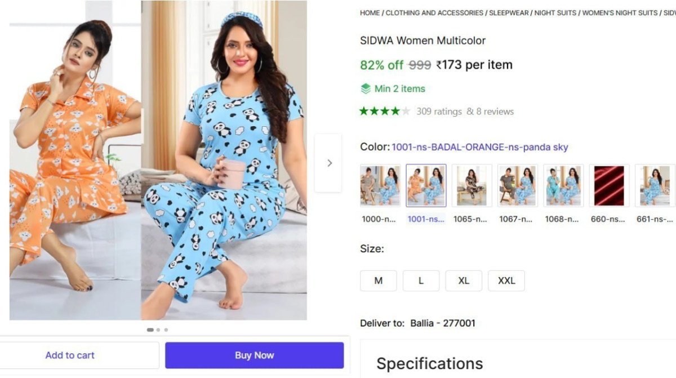The width and height of the screenshot is (676, 378).
Task: Select the 660-ns red color variant
Action: click(609, 186)
